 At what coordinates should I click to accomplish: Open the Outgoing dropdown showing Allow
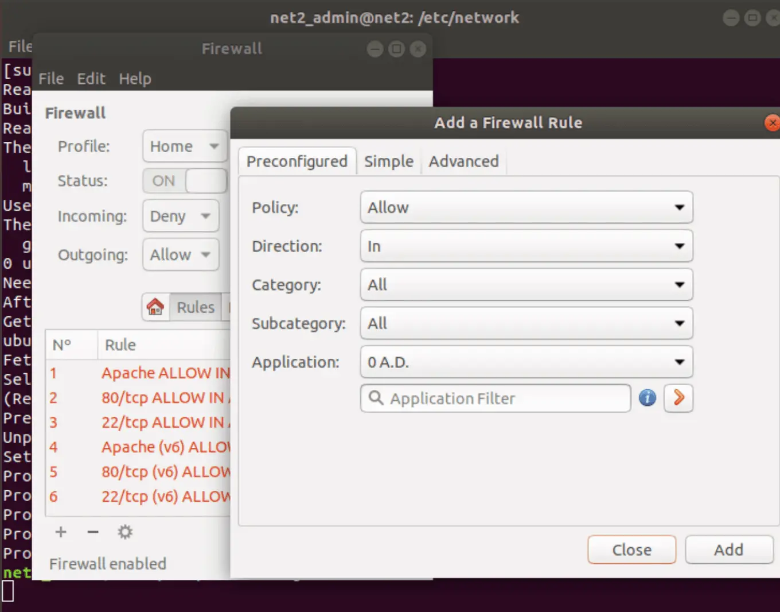(181, 254)
